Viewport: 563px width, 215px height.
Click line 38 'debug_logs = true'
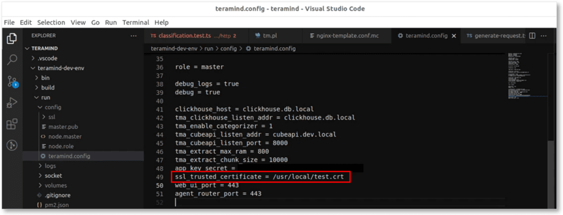click(x=207, y=84)
